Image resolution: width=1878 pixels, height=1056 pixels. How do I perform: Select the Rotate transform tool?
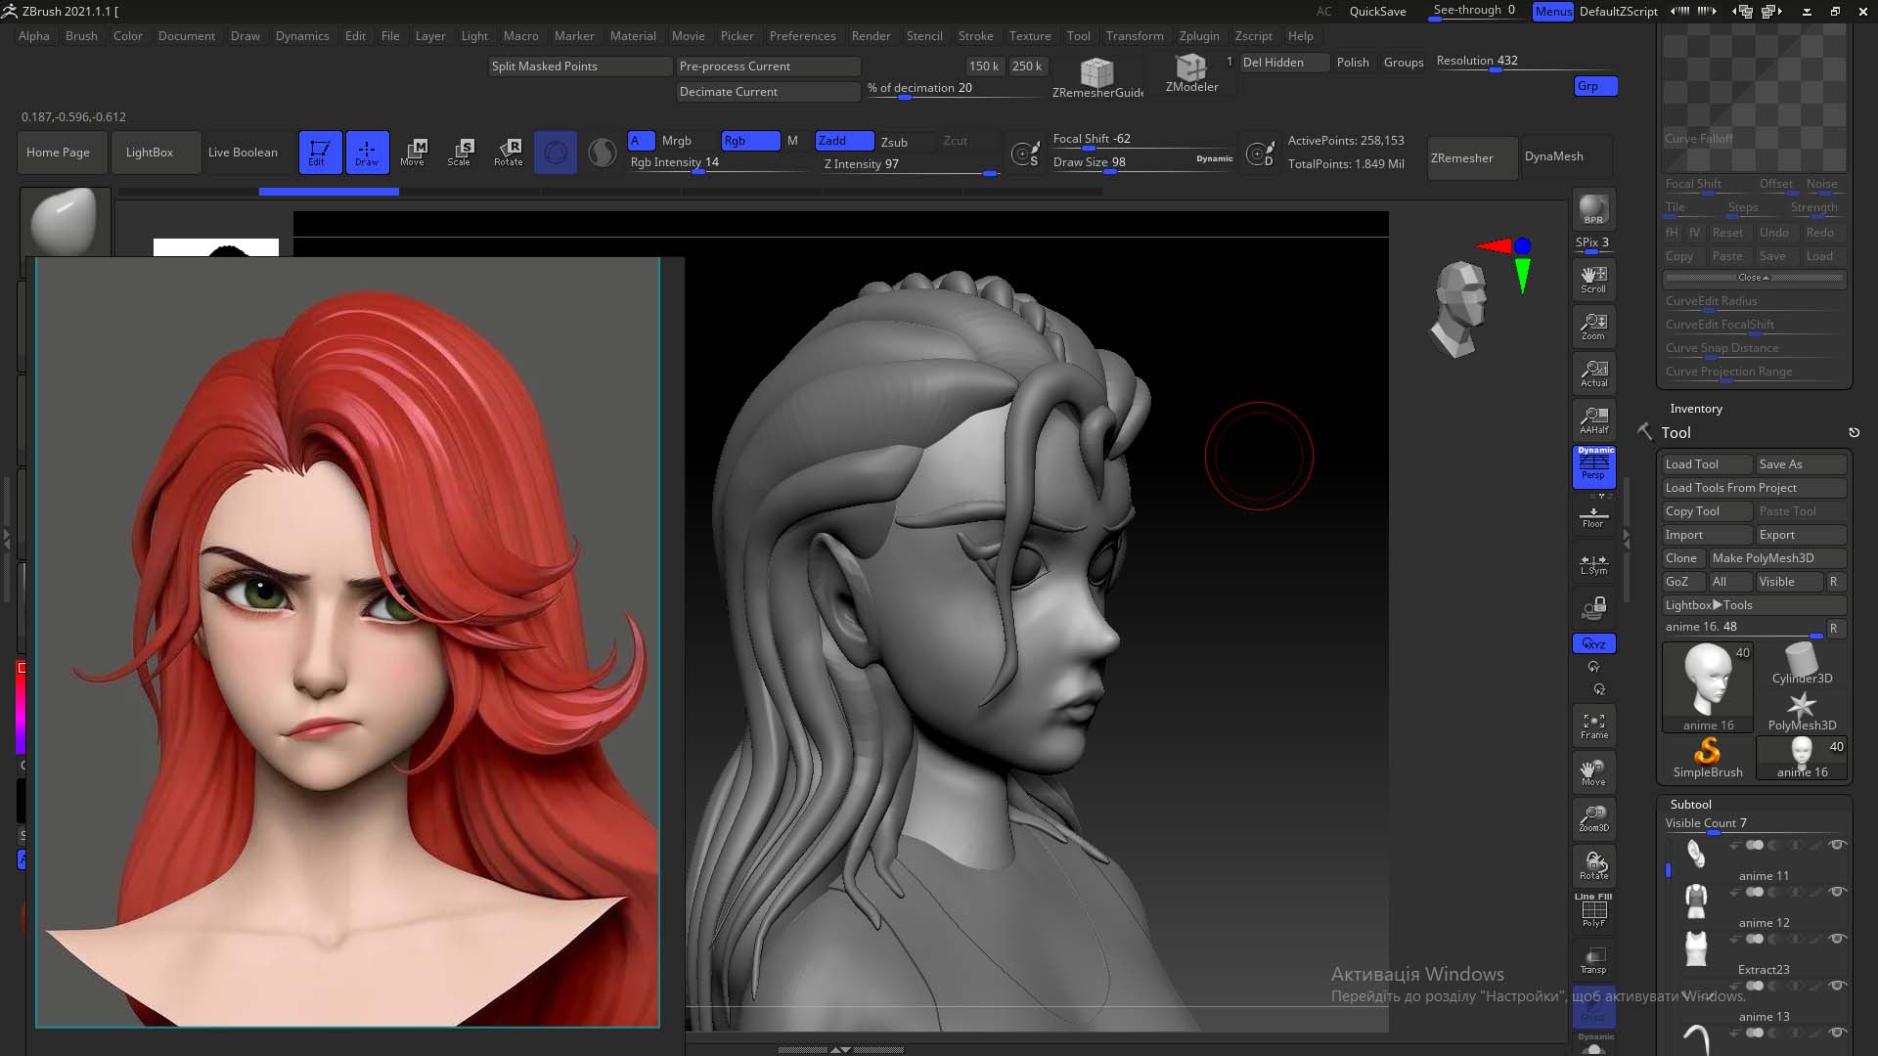click(508, 152)
